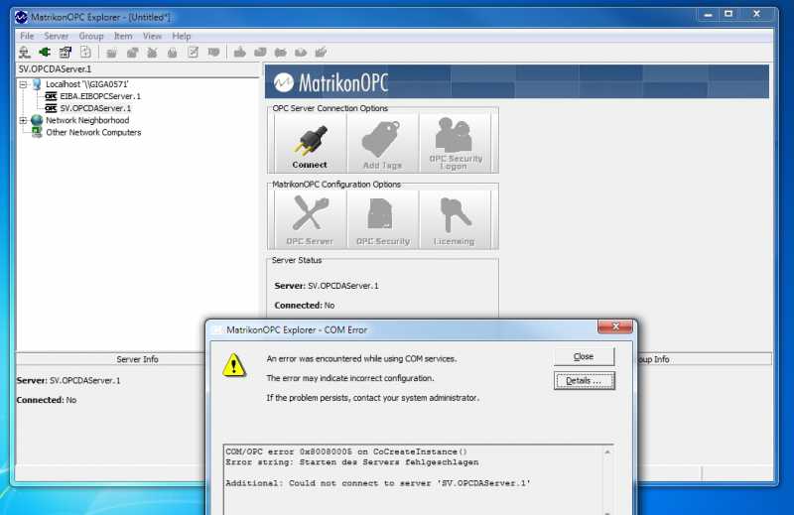Collapse the Localhost '\\GIGA0571' tree node
The height and width of the screenshot is (515, 794).
tap(23, 84)
